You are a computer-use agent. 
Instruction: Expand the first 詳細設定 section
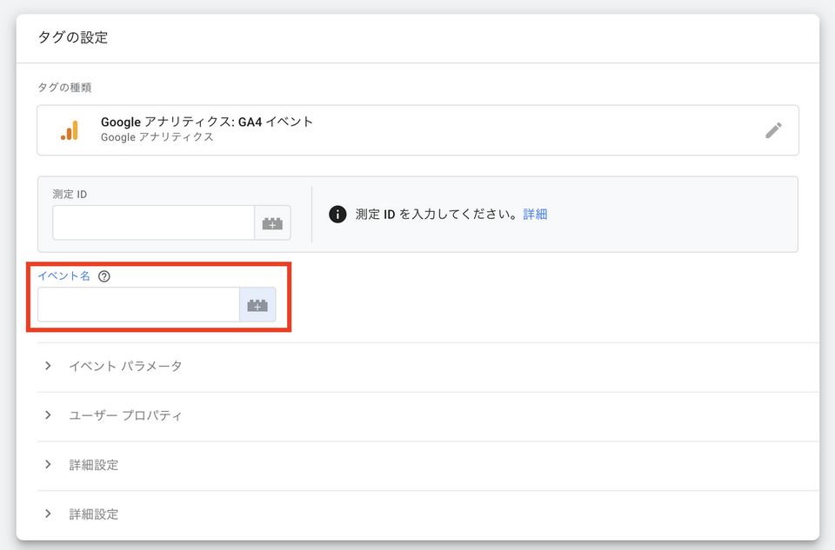pos(94,465)
